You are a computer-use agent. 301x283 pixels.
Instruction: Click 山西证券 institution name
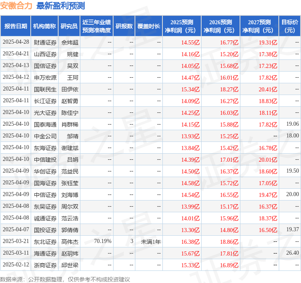pos(45,54)
